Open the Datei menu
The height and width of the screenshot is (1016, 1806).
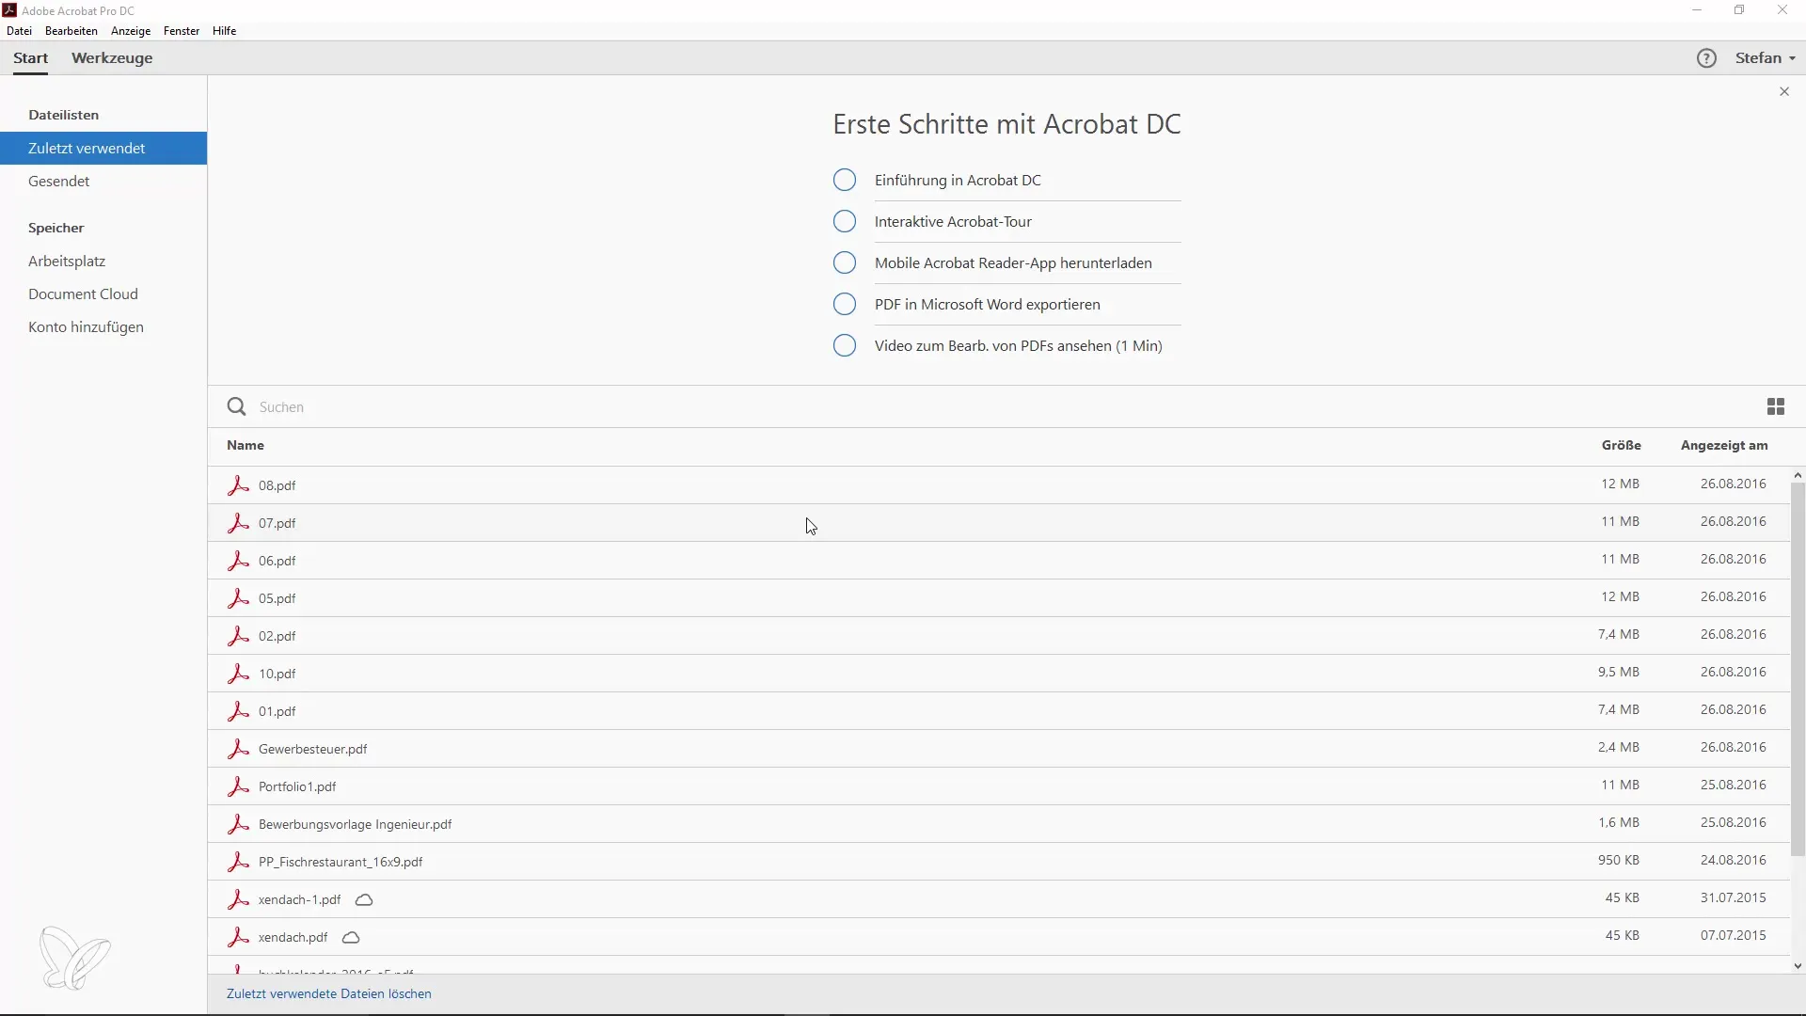click(19, 31)
